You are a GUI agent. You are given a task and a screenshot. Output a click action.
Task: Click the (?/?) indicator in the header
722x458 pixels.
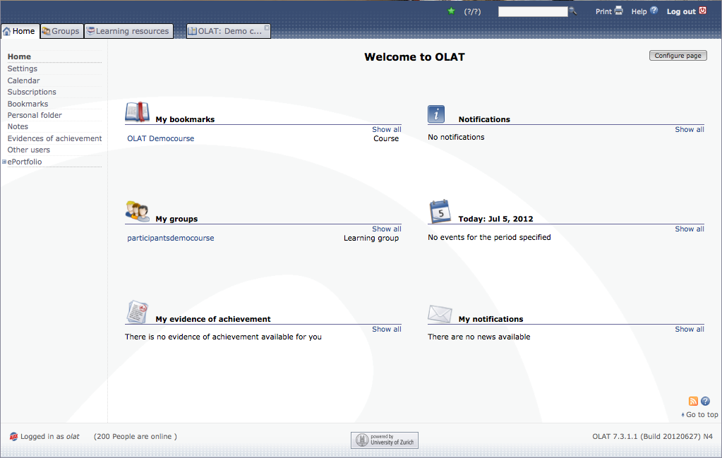point(472,11)
